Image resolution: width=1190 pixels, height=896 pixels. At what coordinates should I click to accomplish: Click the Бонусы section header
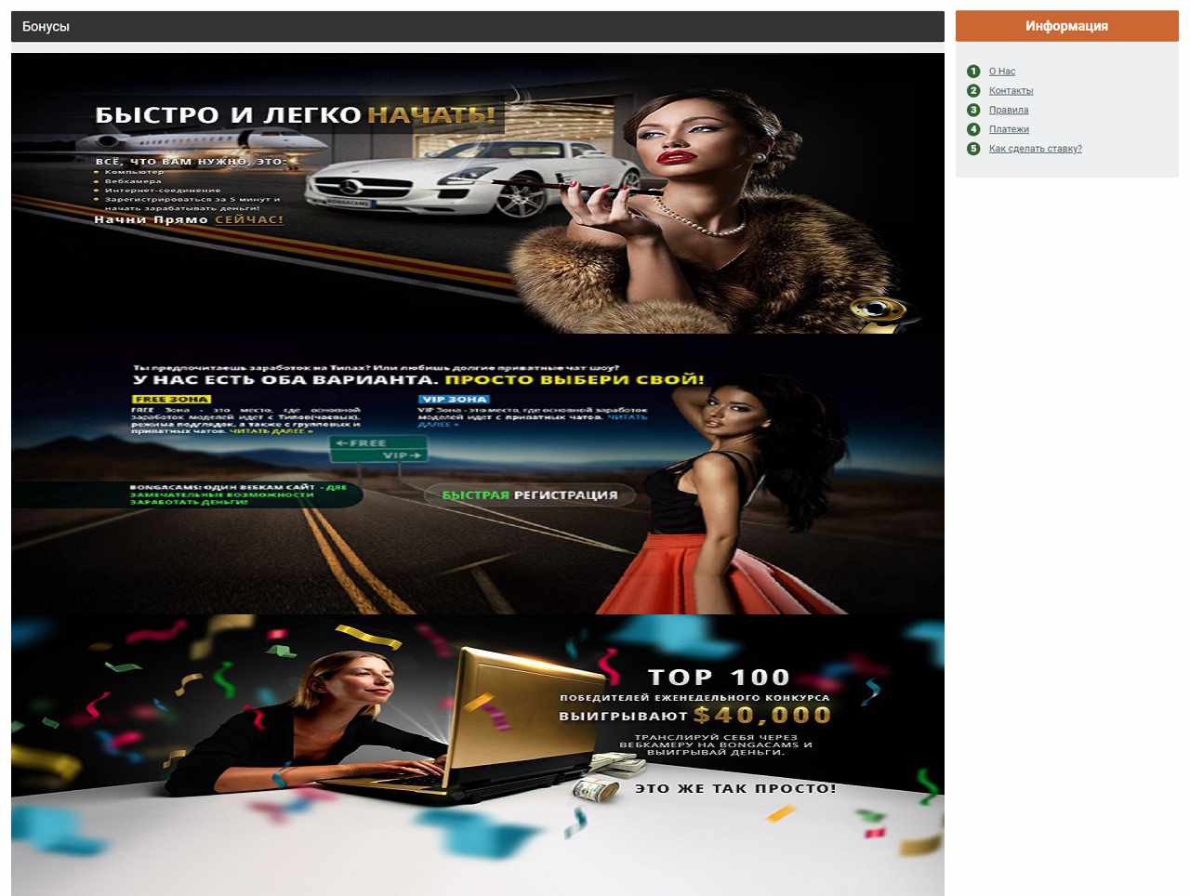coord(478,26)
